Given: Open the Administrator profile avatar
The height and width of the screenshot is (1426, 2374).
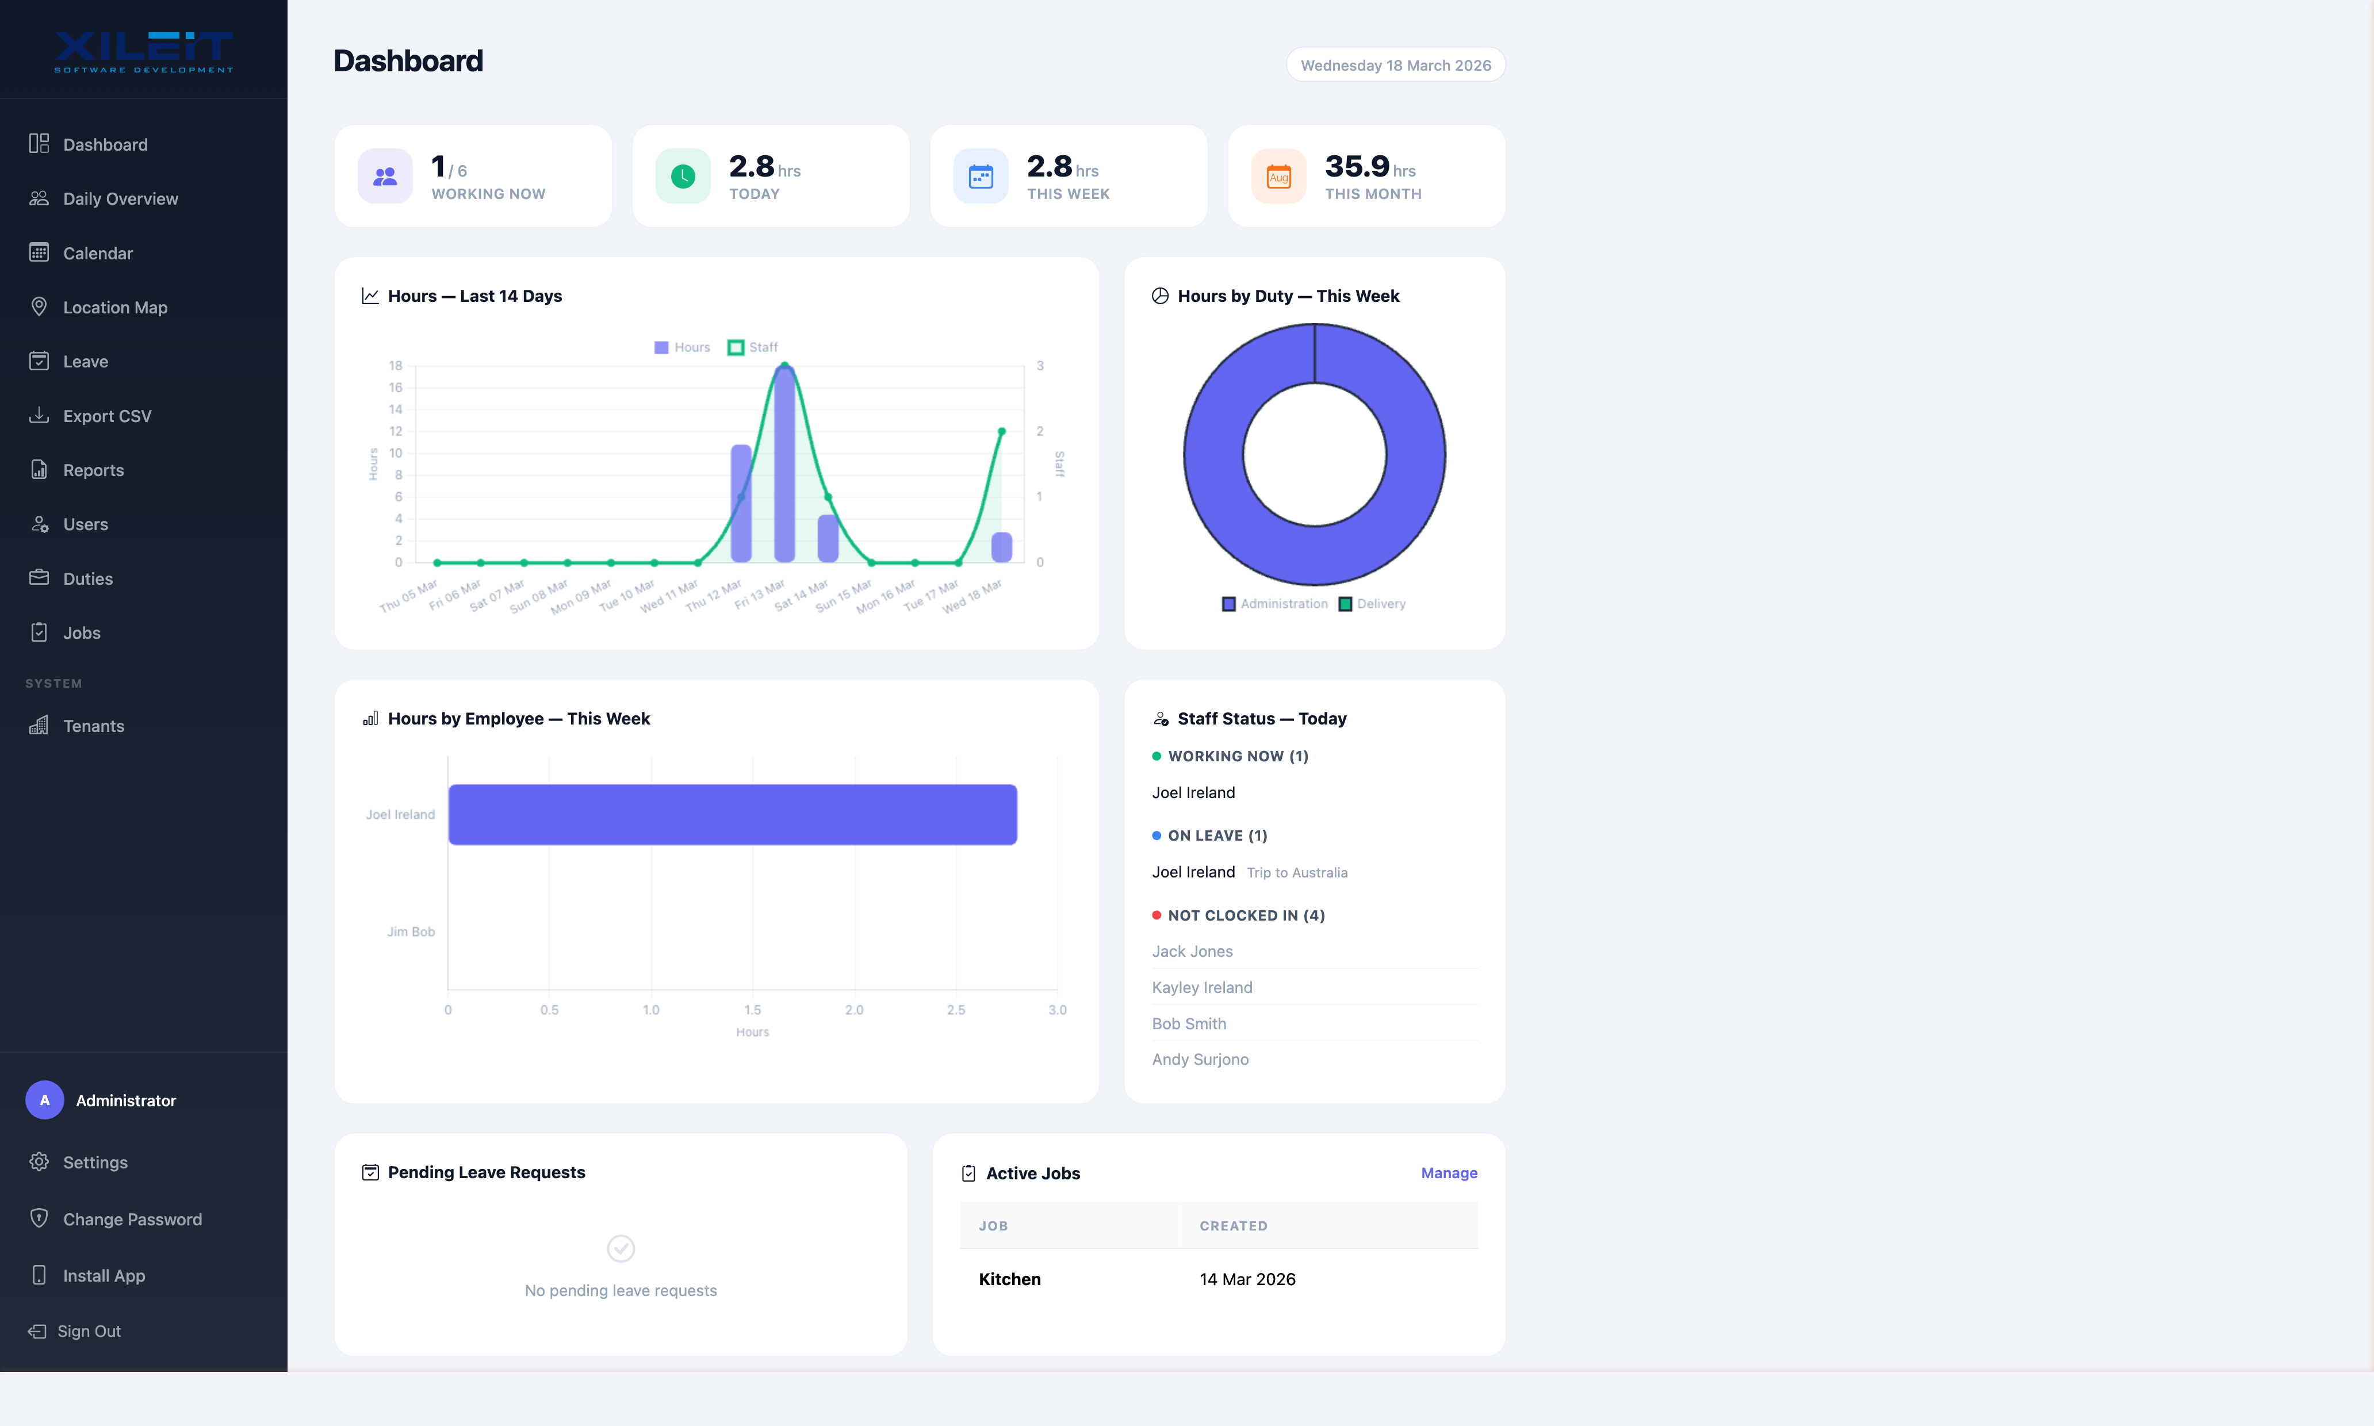Looking at the screenshot, I should [x=44, y=1099].
